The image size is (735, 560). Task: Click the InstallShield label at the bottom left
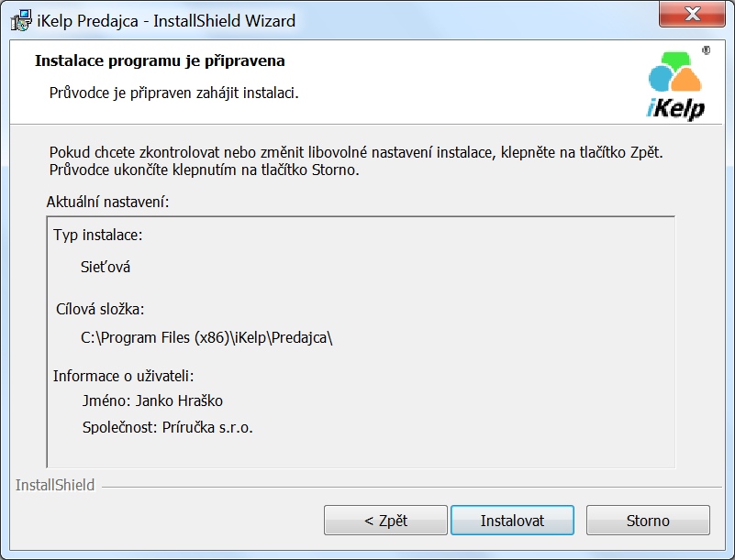click(55, 485)
